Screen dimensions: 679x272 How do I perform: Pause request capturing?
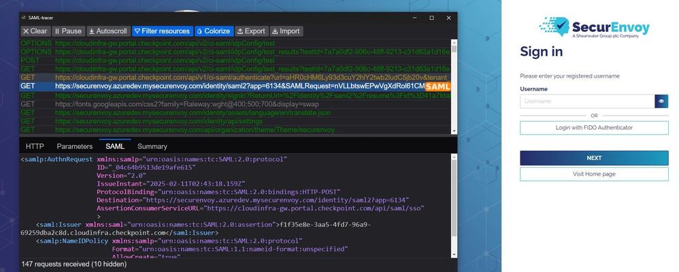(x=68, y=31)
